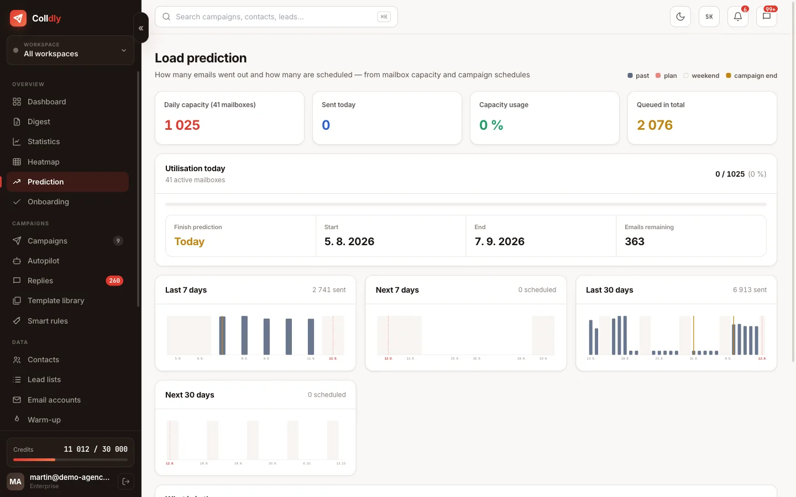Toggle dark mode with the moon icon
Image resolution: width=796 pixels, height=497 pixels.
[x=680, y=17]
